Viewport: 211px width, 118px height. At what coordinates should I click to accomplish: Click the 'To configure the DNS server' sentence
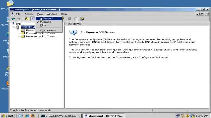coord(119,57)
